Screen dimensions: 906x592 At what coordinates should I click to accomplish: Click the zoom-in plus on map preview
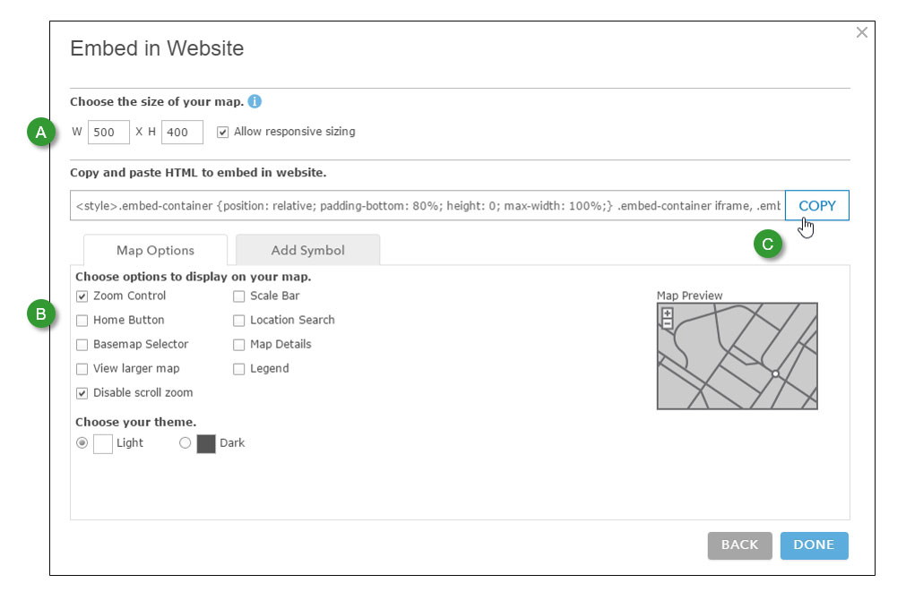point(667,313)
